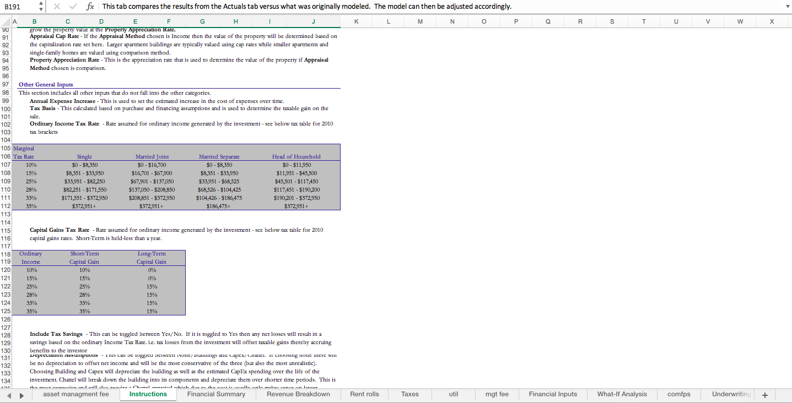Click the plus icon to add a new sheet

[x=765, y=394]
